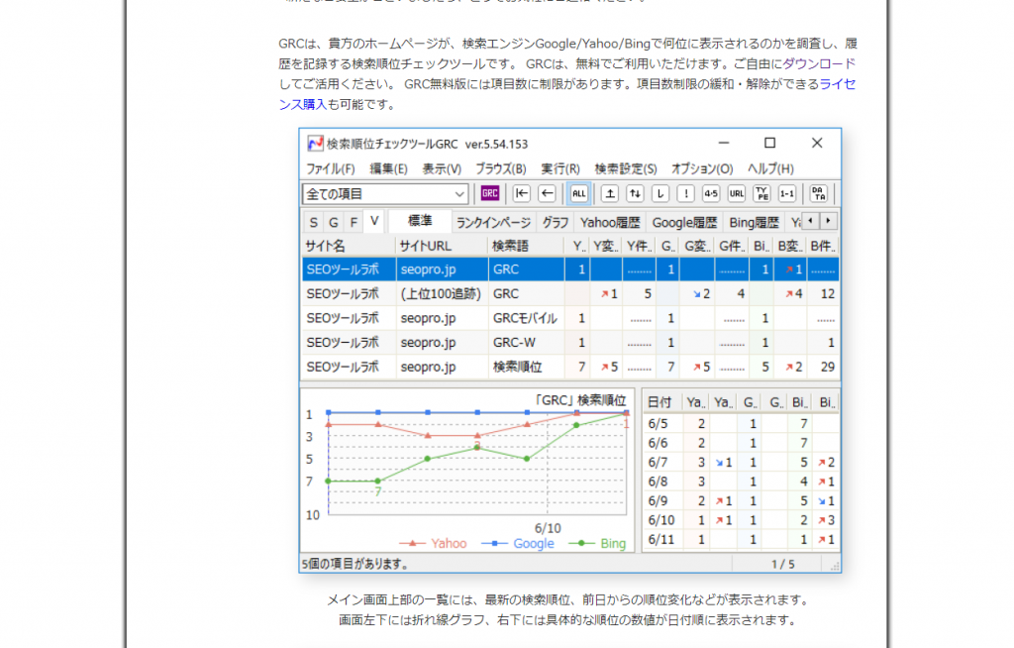This screenshot has height=648, width=1014.
Task: Click the 6/9 date row
Action: pos(741,500)
